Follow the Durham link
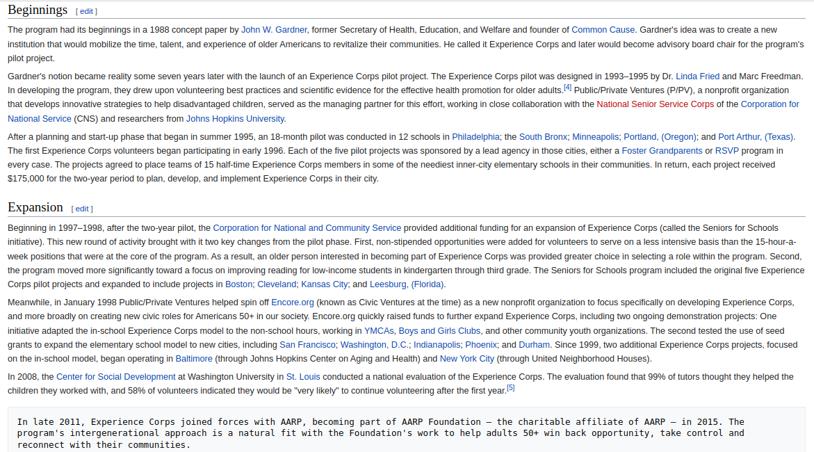Image resolution: width=814 pixels, height=452 pixels. (x=534, y=344)
